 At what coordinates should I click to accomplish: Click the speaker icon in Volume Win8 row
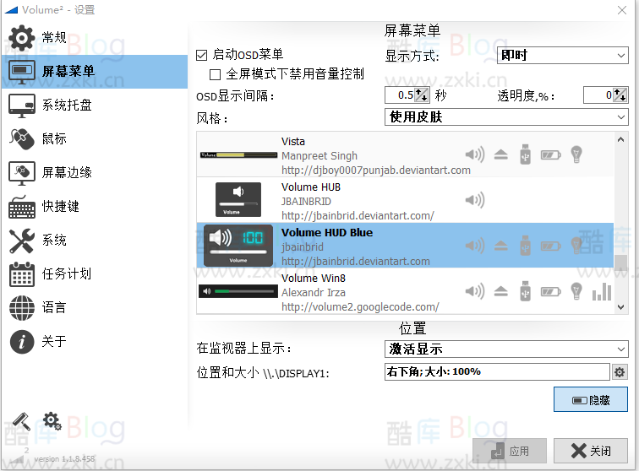475,291
